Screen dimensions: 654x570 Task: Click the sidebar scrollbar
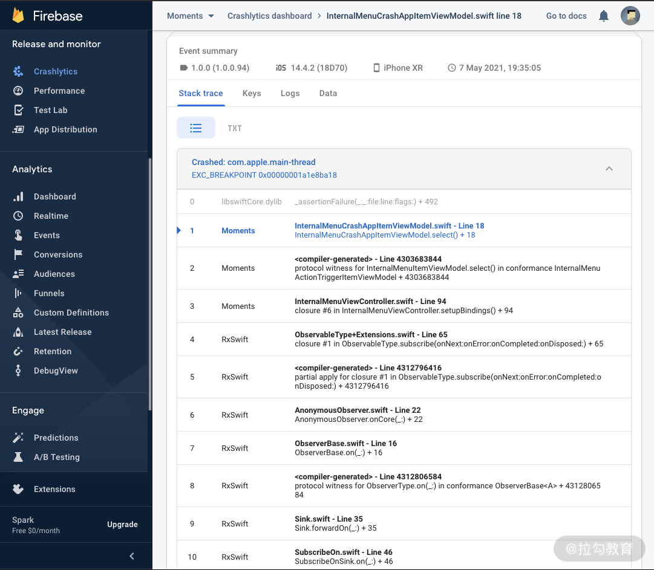point(149,285)
